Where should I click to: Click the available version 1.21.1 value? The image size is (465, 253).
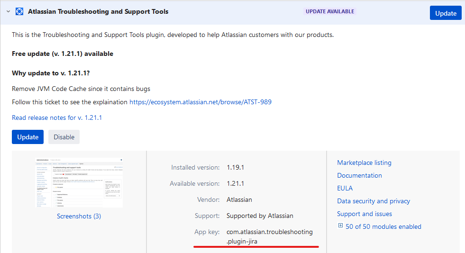click(235, 183)
